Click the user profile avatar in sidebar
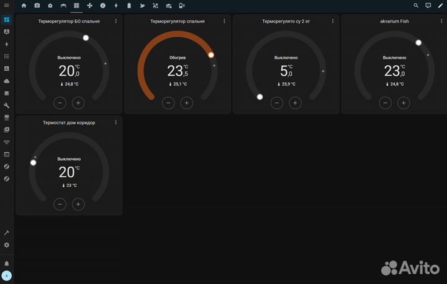This screenshot has width=447, height=284. tap(7, 276)
